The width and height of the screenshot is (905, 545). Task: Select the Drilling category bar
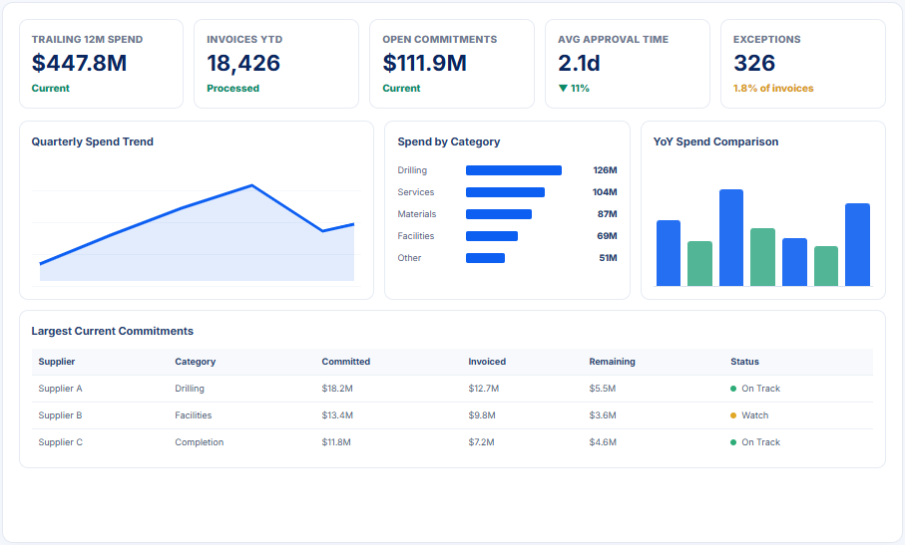[x=514, y=170]
